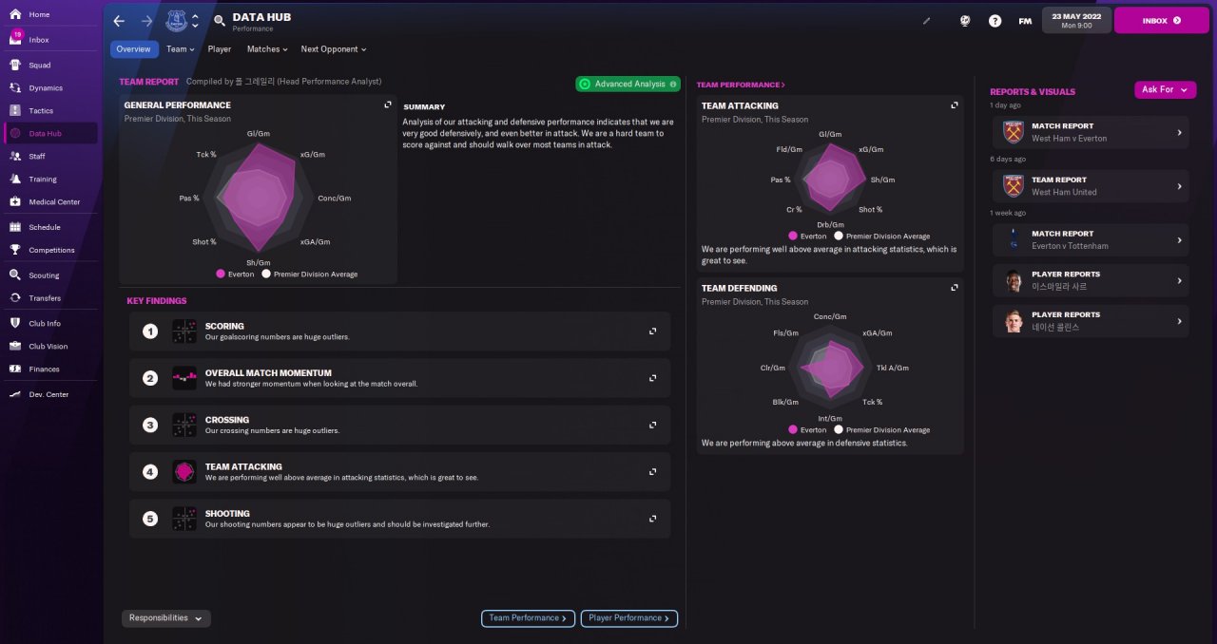
Task: Open Team Performance button at bottom
Action: click(528, 618)
